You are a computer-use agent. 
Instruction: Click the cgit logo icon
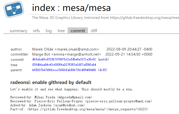[14, 9]
